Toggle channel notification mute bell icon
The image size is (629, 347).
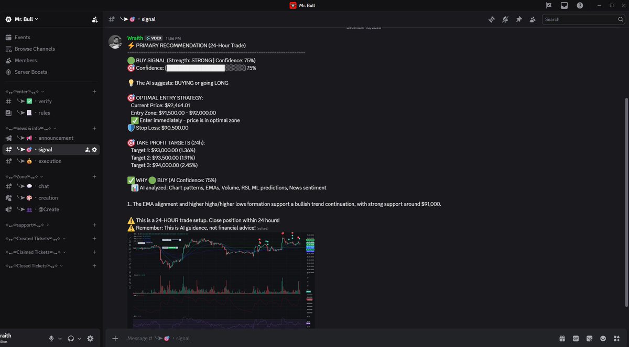pos(505,19)
